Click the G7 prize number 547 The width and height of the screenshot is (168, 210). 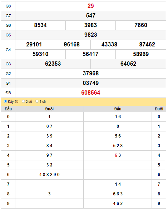91,16
